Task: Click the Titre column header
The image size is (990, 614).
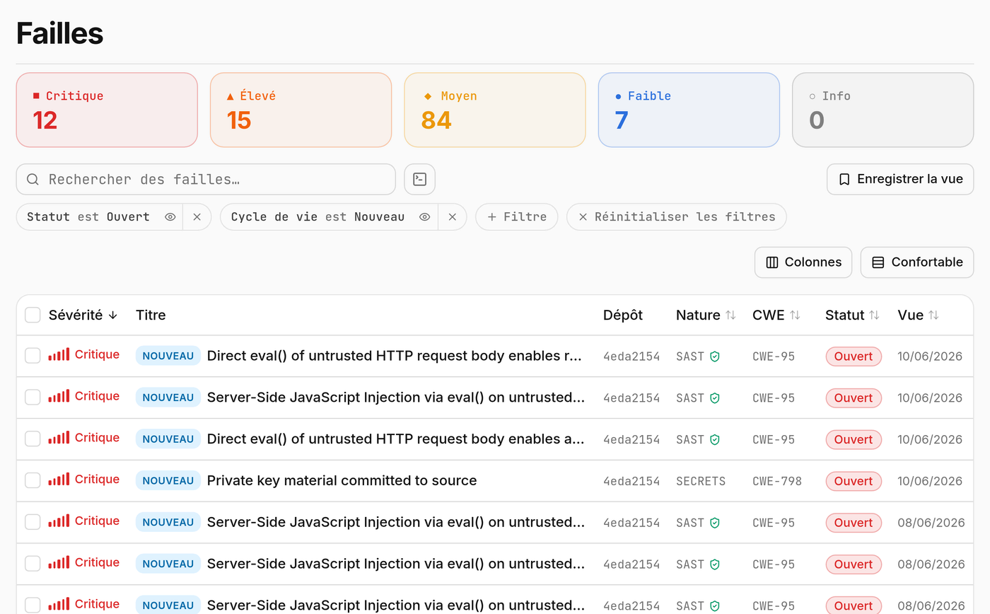Action: [x=151, y=315]
